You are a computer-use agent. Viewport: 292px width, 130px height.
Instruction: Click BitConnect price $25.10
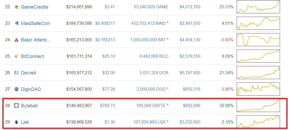click(x=109, y=56)
